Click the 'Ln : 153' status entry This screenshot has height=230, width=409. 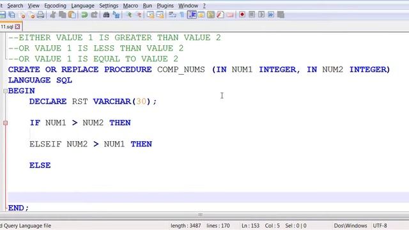coord(251,226)
